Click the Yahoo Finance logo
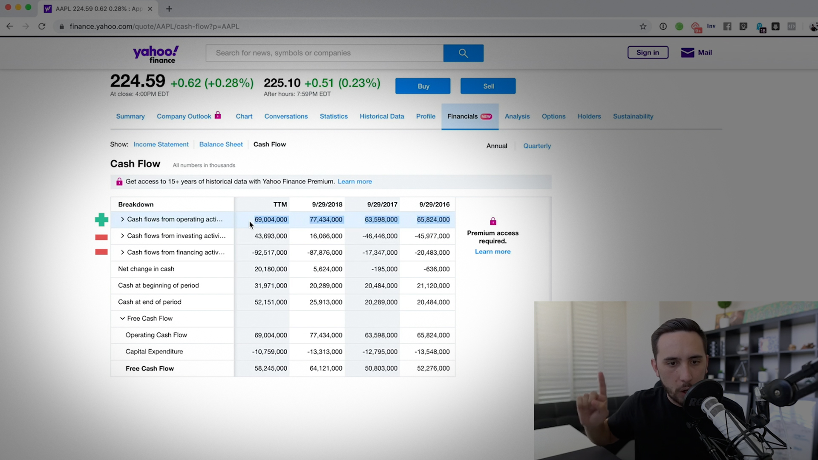 click(156, 54)
